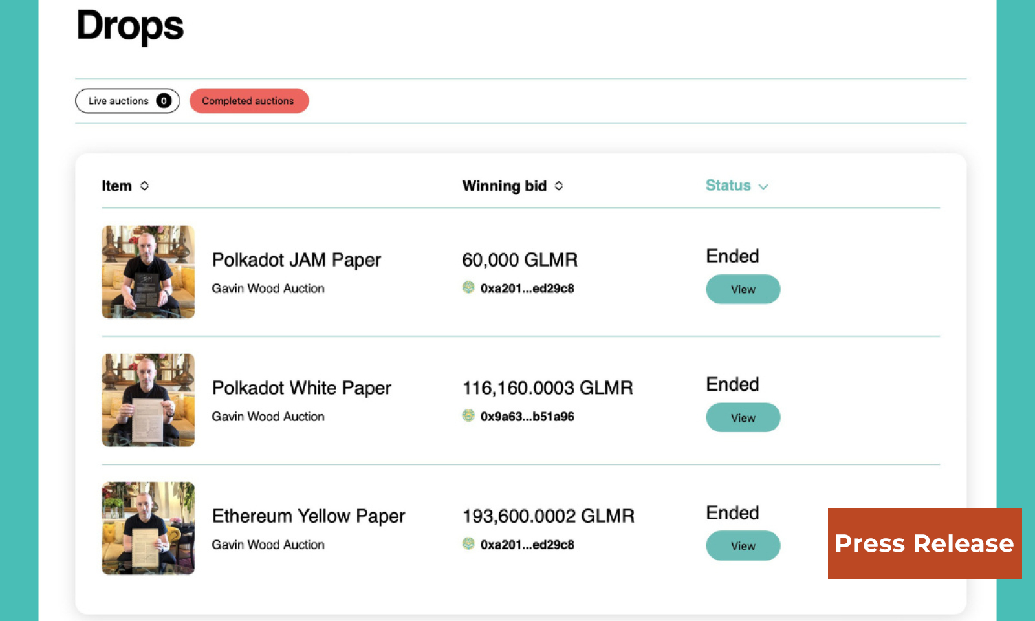Screen dimensions: 1035x621
Task: Sort listings by the Item header
Action: pyautogui.click(x=115, y=186)
